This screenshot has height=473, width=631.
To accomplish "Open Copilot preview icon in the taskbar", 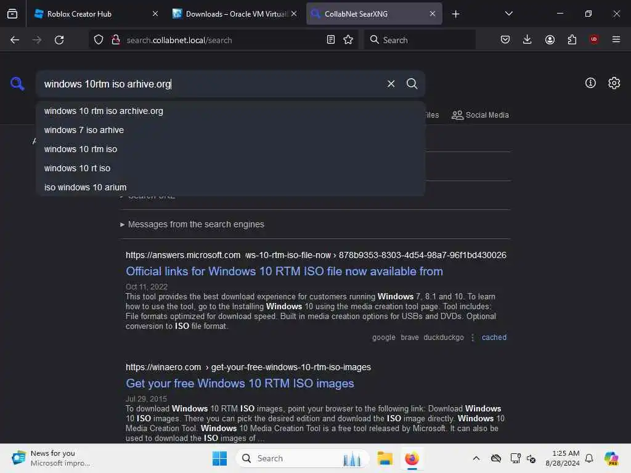I will point(611,458).
